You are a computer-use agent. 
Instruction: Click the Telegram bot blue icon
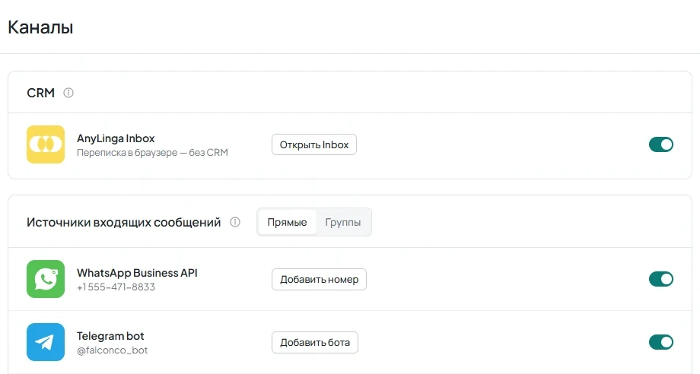[x=46, y=342]
